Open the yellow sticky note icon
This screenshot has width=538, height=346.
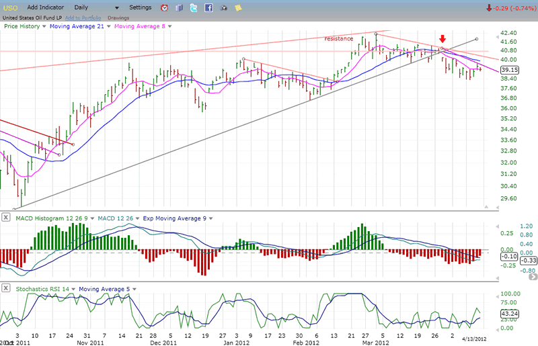pos(238,8)
